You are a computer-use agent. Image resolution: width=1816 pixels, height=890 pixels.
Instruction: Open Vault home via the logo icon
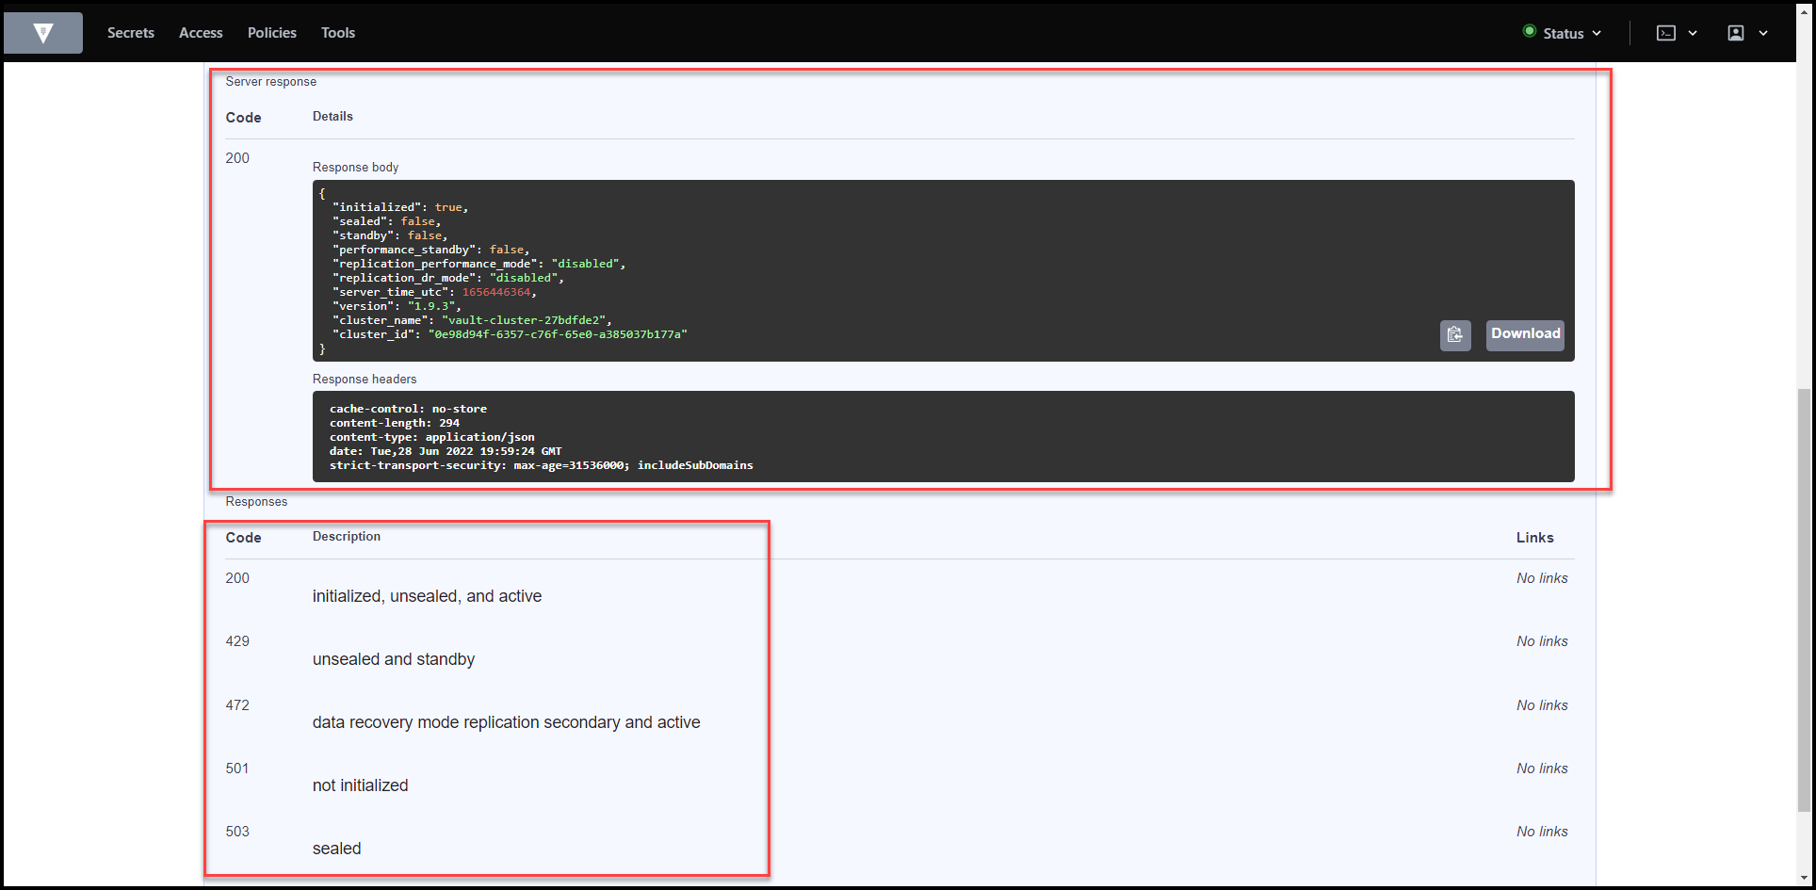(42, 32)
